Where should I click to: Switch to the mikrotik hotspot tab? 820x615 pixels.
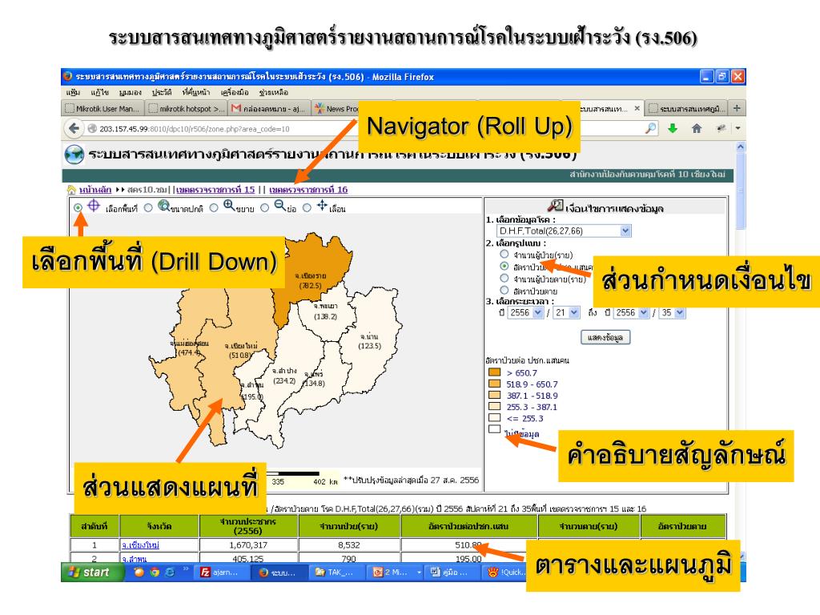click(x=186, y=108)
